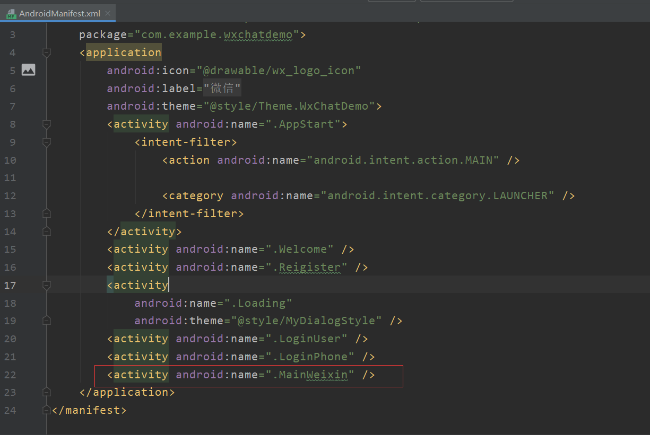The height and width of the screenshot is (435, 650).
Task: Click the fold end marker at line 23
Action: (x=46, y=392)
